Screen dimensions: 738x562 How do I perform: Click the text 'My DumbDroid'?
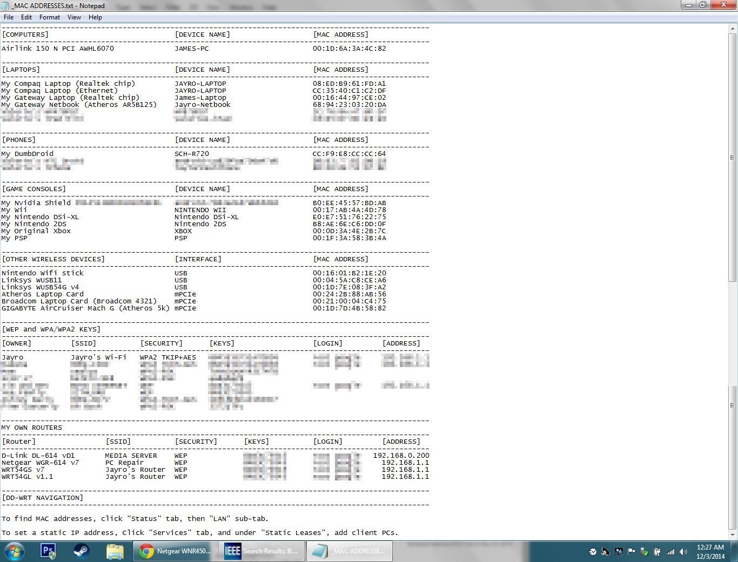click(x=28, y=154)
